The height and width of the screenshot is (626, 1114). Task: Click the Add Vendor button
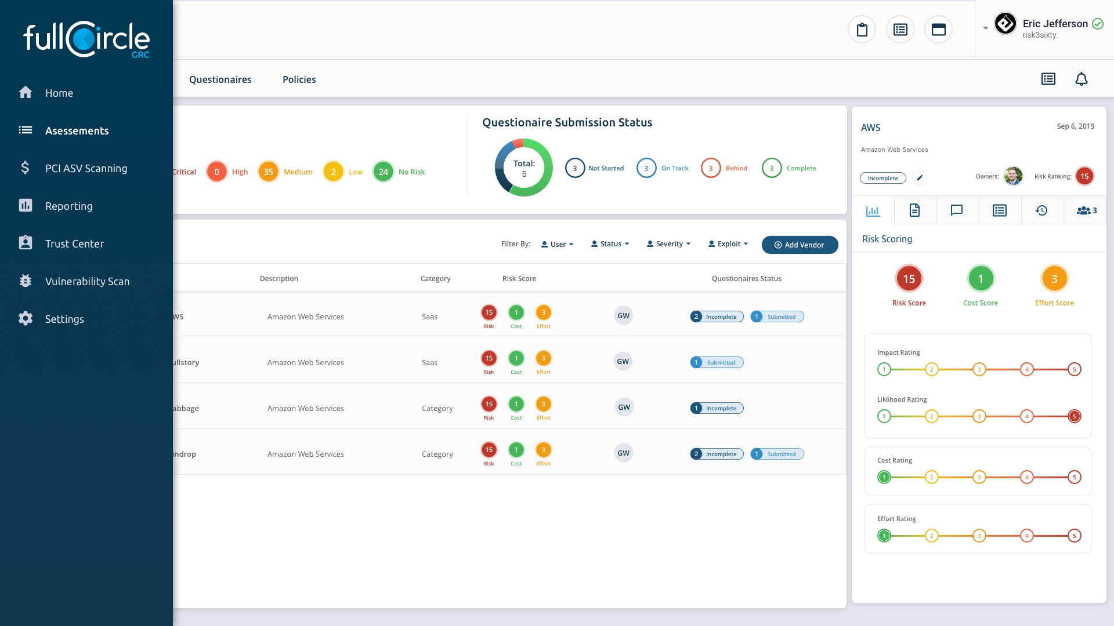point(800,245)
